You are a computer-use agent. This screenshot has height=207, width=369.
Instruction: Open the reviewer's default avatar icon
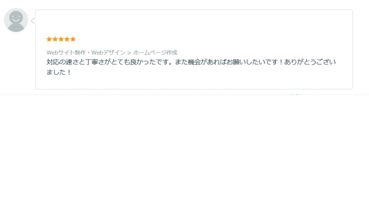coord(16,20)
